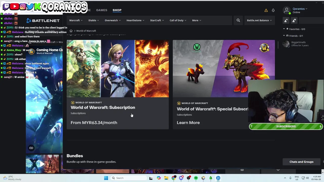Click Subscriptions label under the Subscription card
The height and width of the screenshot is (182, 324).
78,113
